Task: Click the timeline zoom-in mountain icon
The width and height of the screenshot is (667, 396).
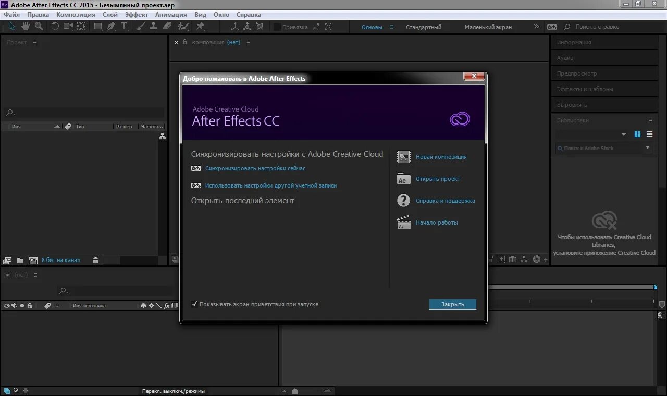Action: [x=327, y=391]
